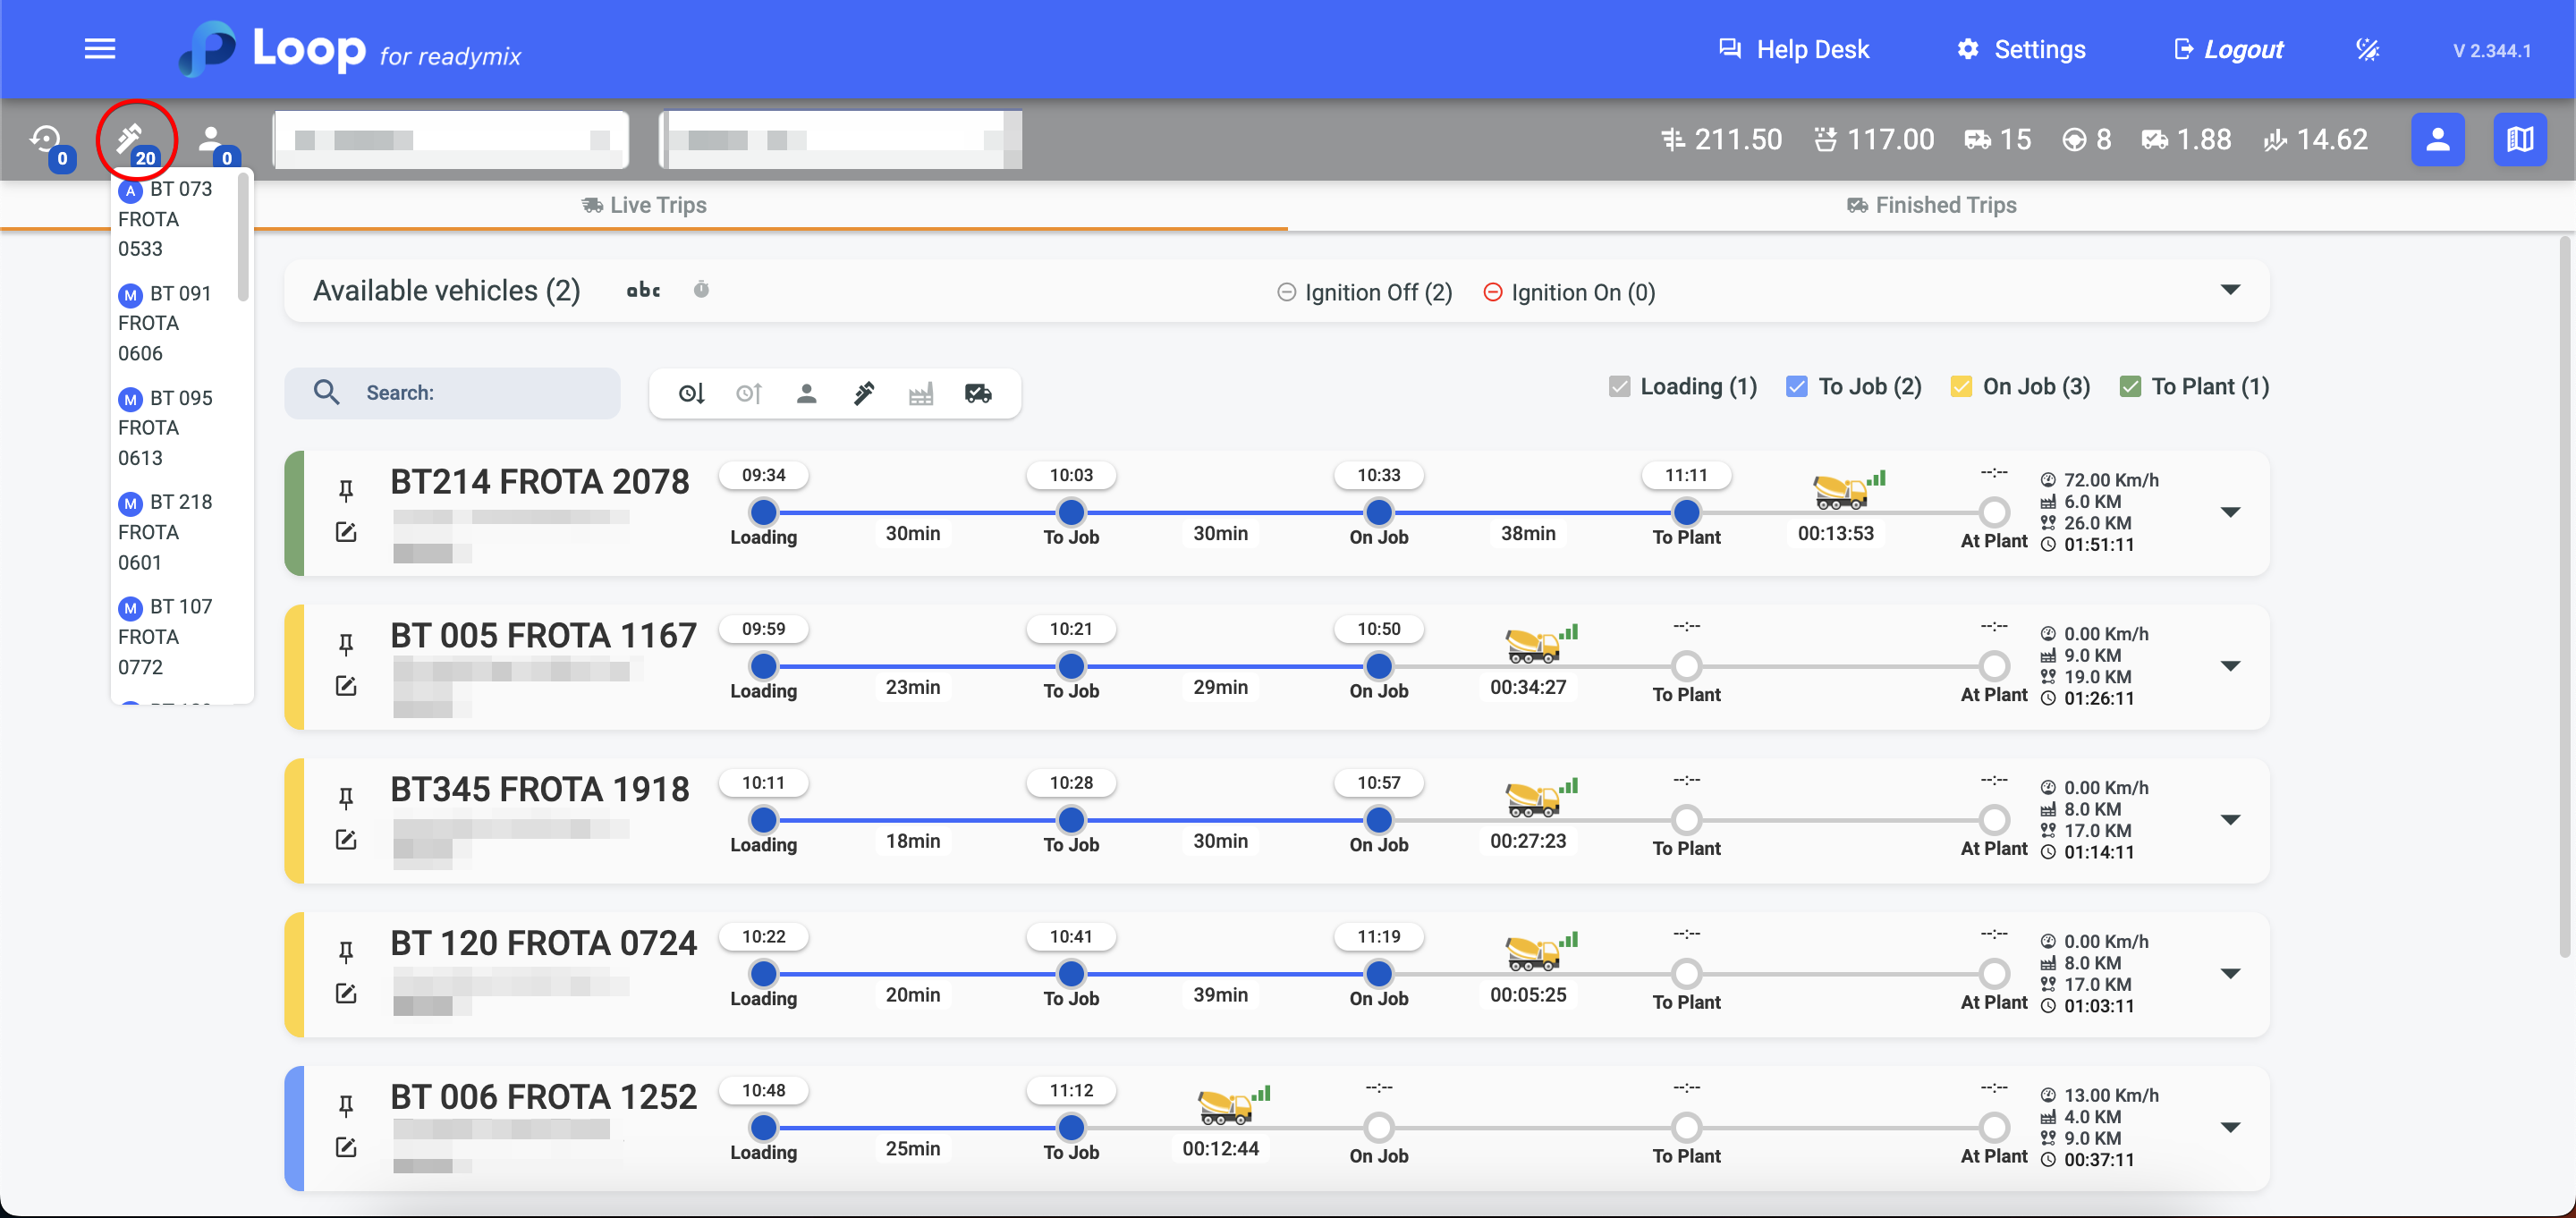This screenshot has width=2576, height=1218.
Task: Click the blue user profile button
Action: [x=2437, y=140]
